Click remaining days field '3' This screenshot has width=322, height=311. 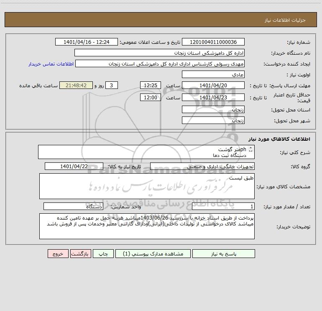coord(112,85)
